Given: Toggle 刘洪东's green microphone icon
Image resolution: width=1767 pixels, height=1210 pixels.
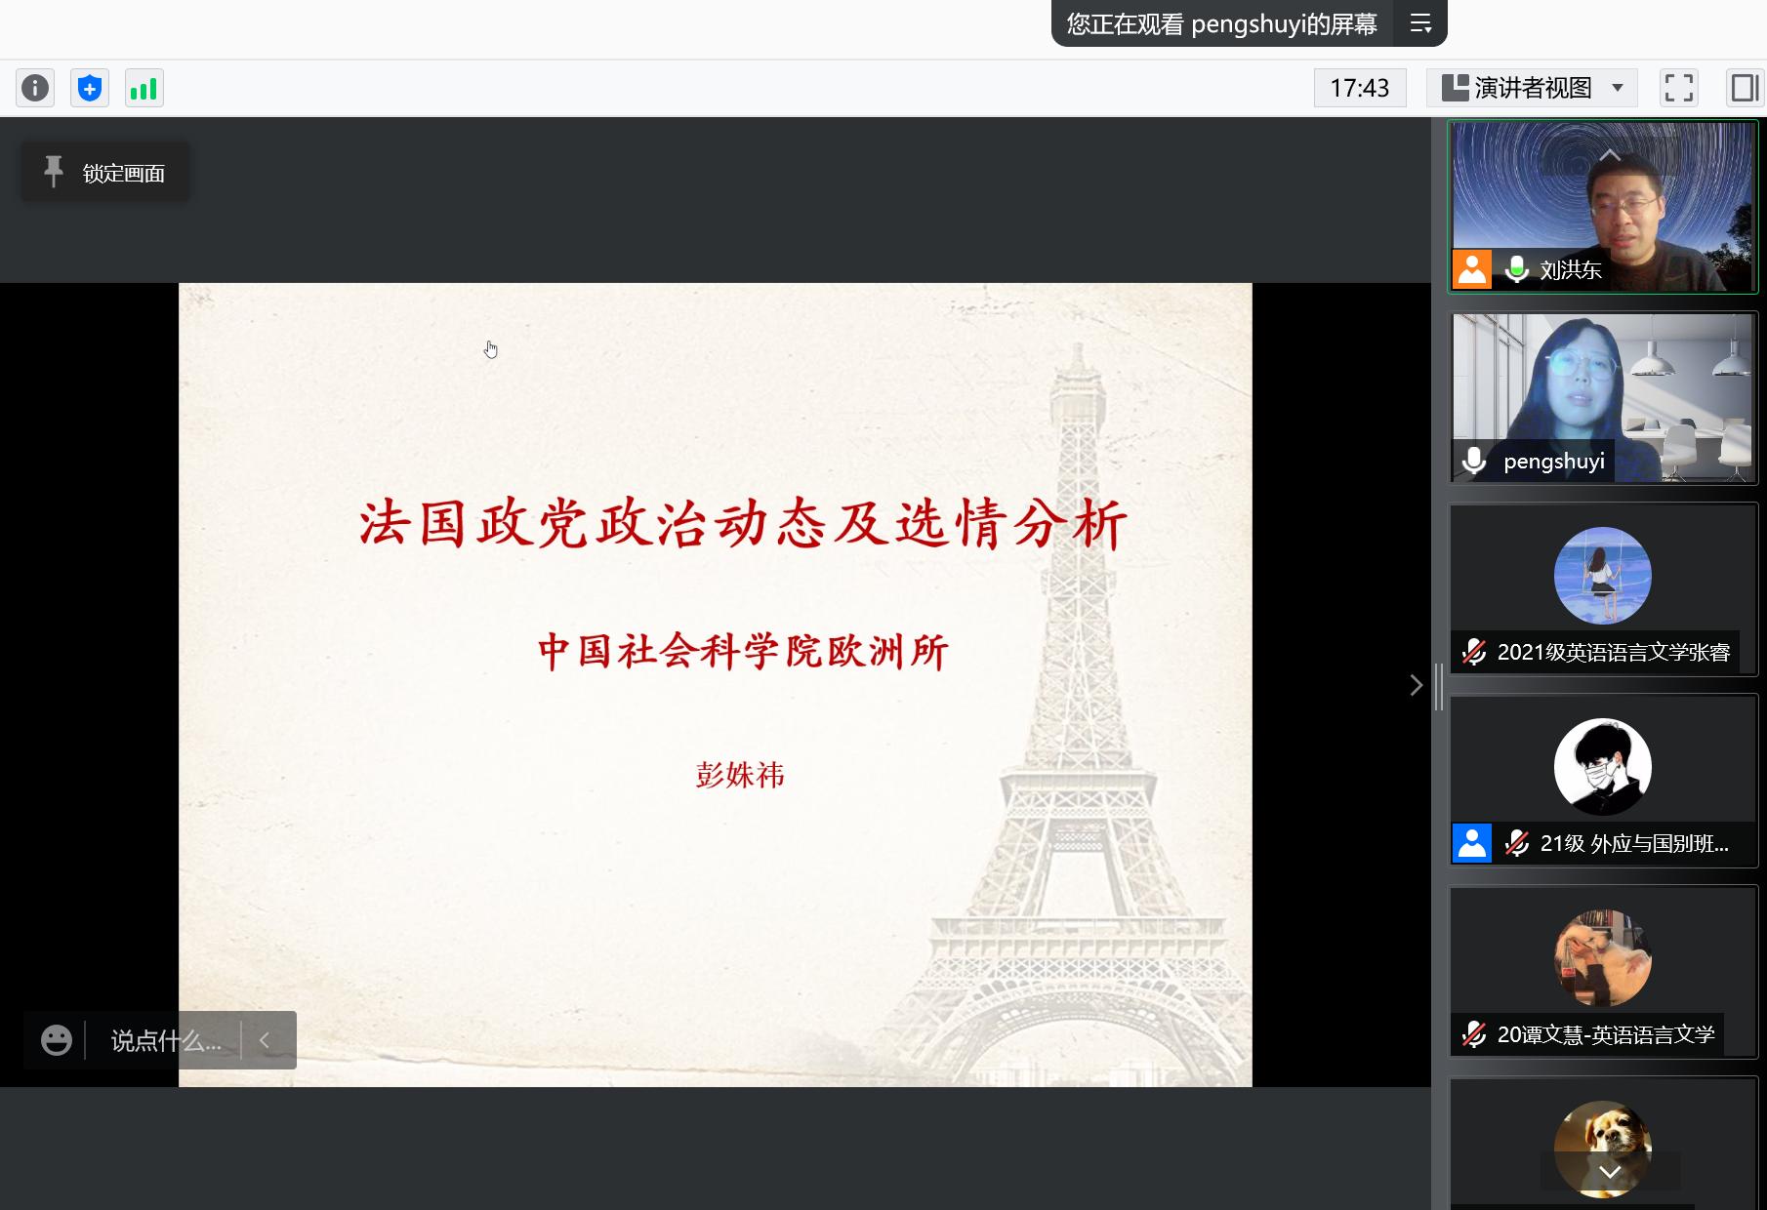Looking at the screenshot, I should (1516, 269).
